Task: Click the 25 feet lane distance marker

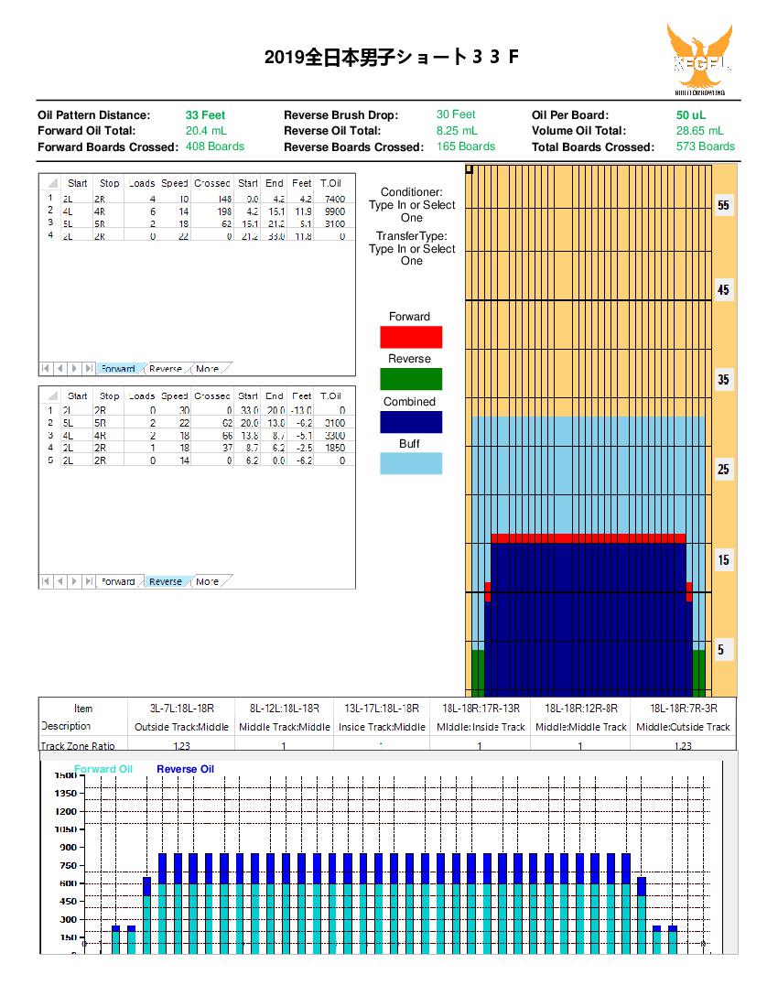Action: (x=723, y=470)
